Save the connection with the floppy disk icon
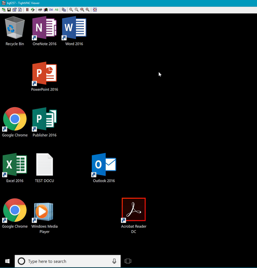The image size is (257, 268). [9, 10]
